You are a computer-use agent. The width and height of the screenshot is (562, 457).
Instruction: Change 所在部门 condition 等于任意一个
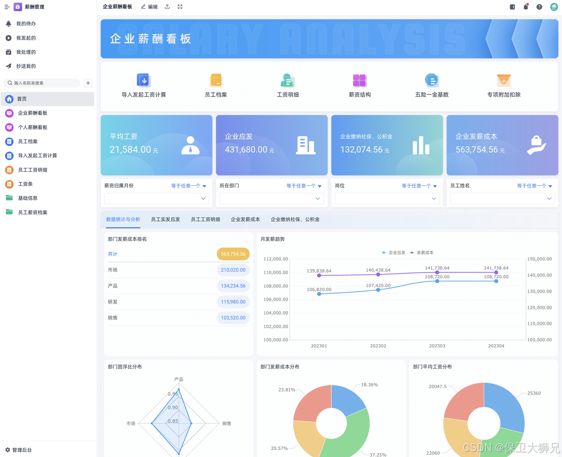304,186
